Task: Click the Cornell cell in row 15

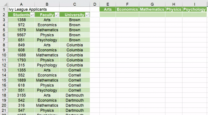Action: point(75,80)
